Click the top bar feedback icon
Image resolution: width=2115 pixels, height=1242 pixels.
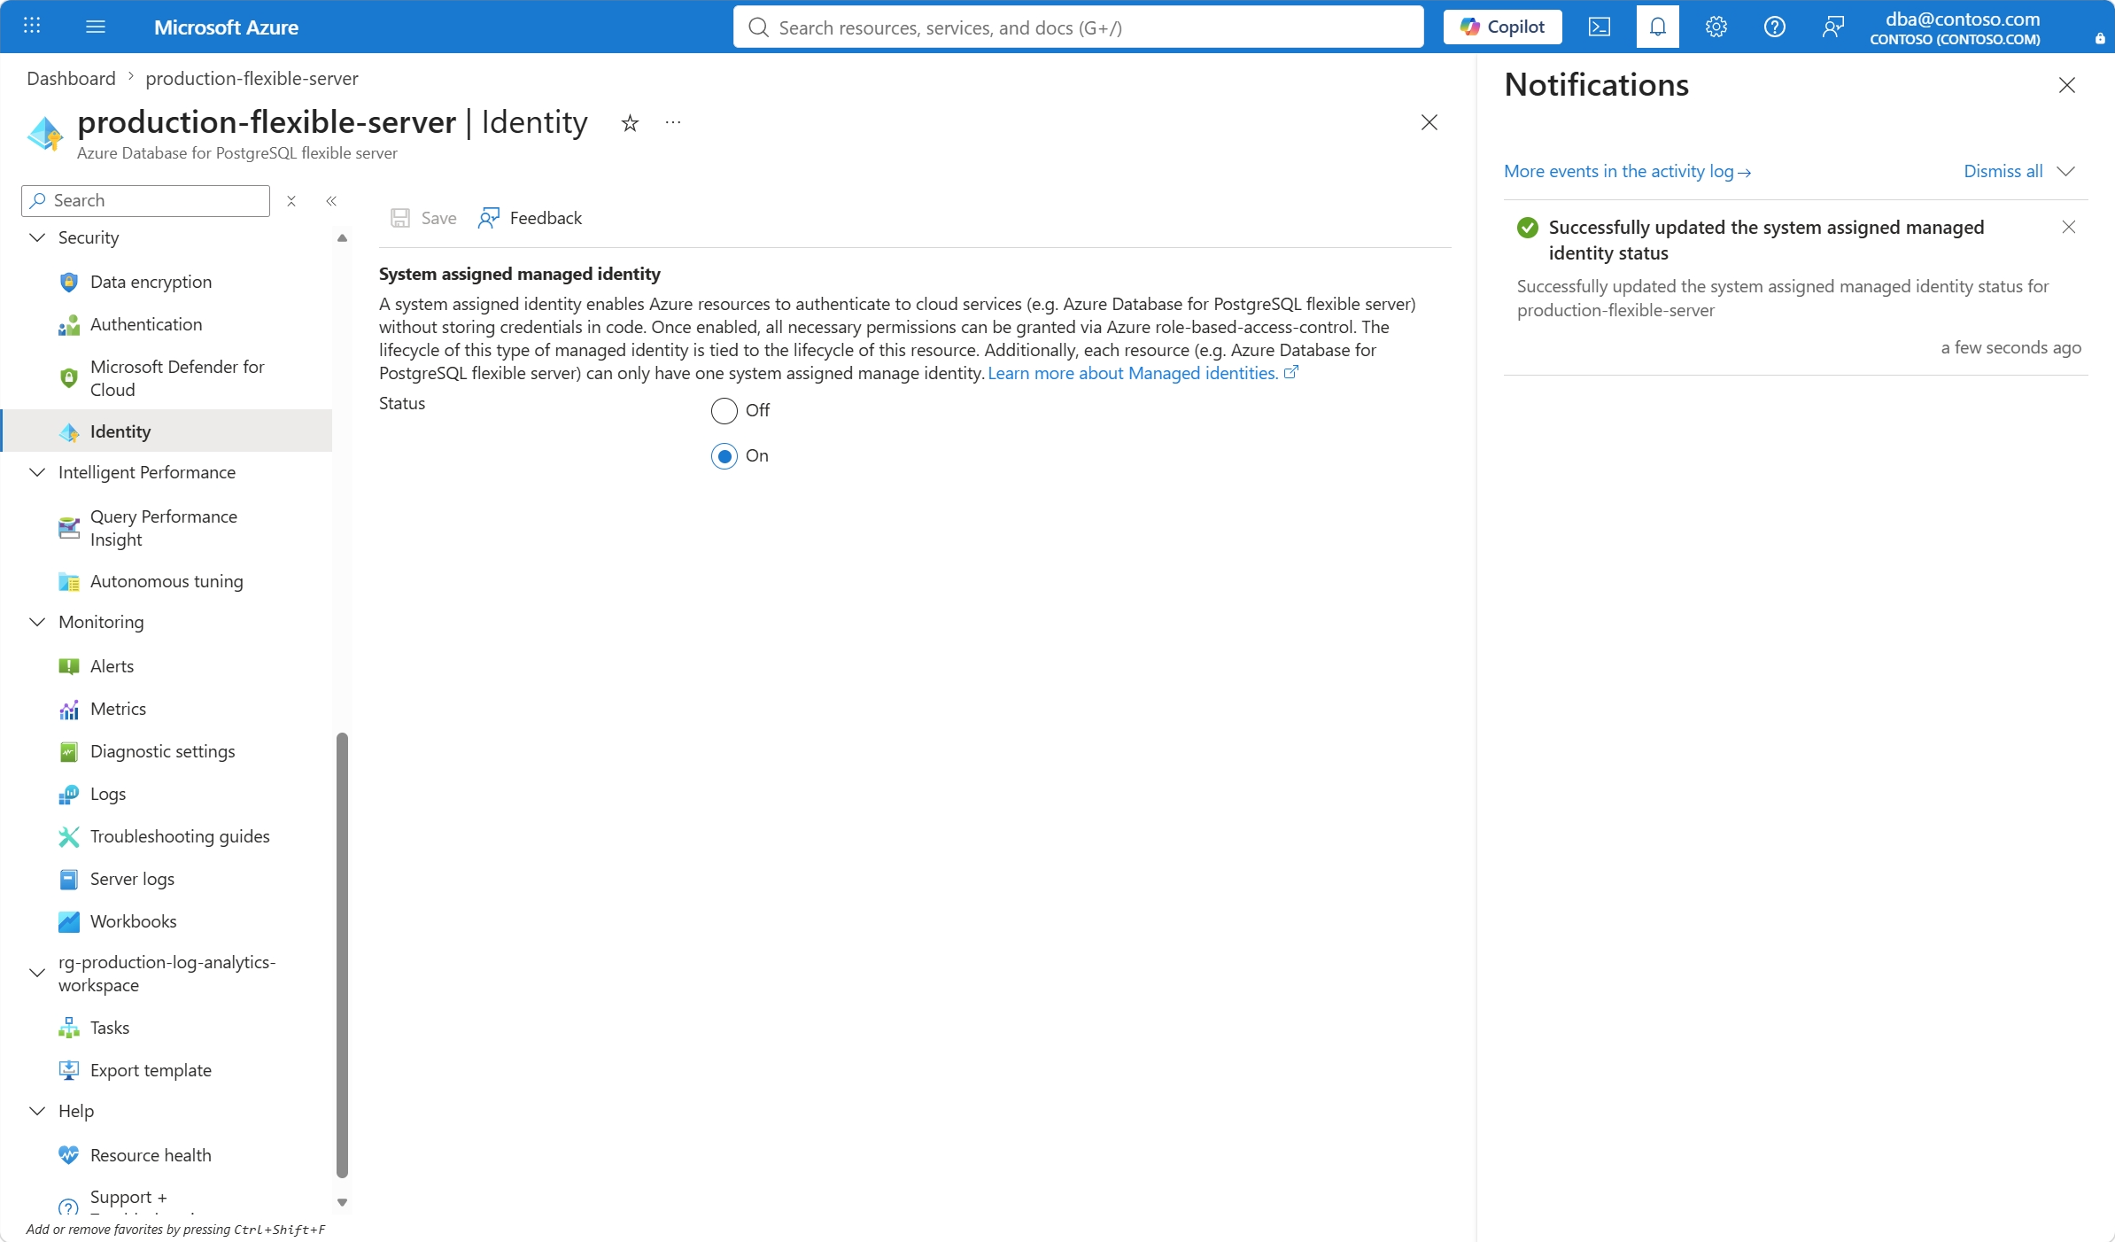point(1833,27)
